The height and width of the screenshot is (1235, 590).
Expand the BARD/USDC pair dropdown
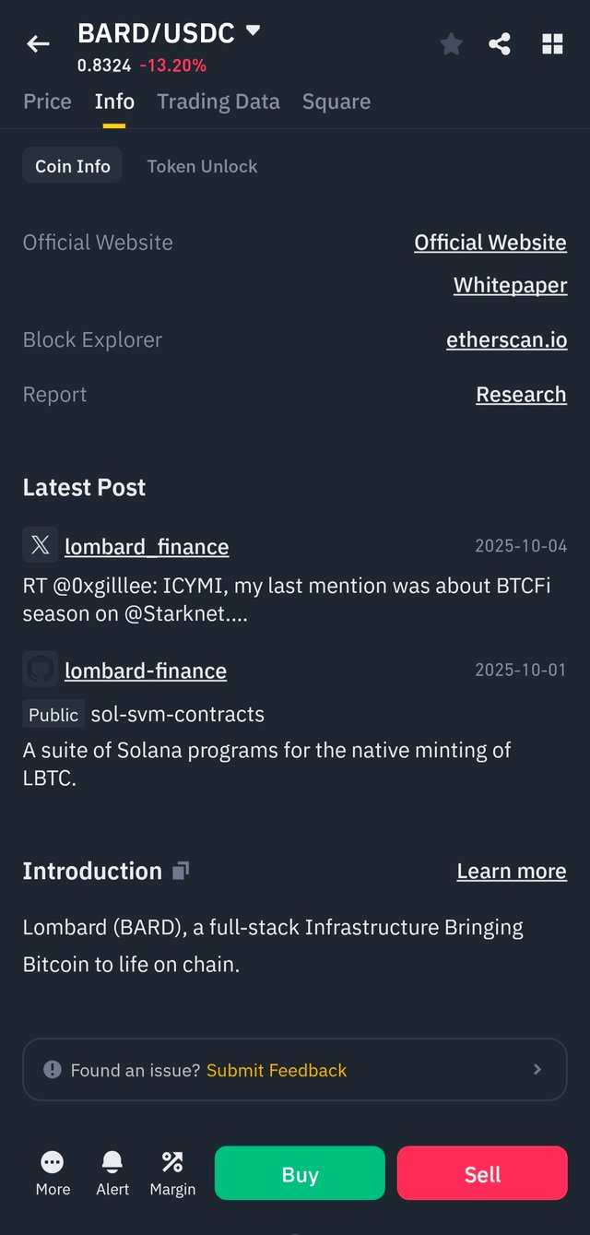click(253, 31)
